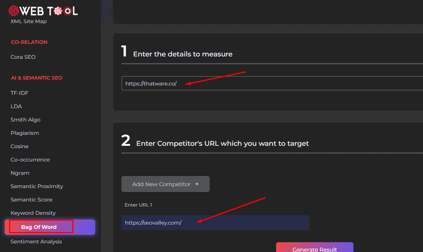Click the thatware.co URL input field
This screenshot has height=252, width=423.
(272, 83)
